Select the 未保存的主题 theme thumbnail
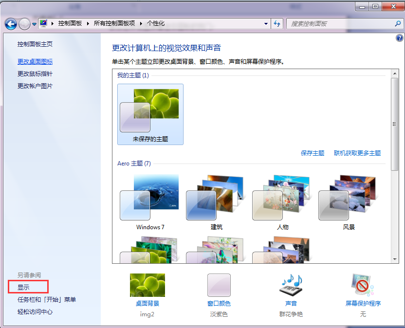 coord(150,114)
